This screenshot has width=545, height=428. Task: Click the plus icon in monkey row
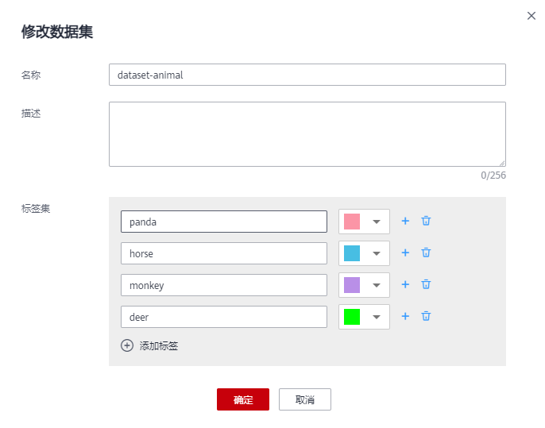tap(405, 284)
